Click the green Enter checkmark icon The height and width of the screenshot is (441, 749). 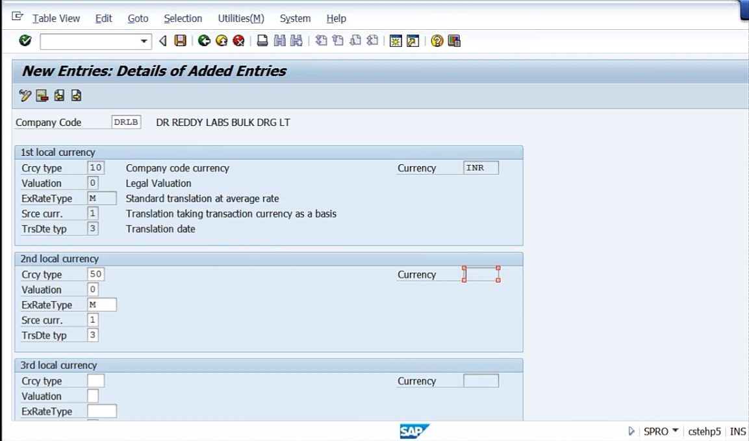coord(25,41)
